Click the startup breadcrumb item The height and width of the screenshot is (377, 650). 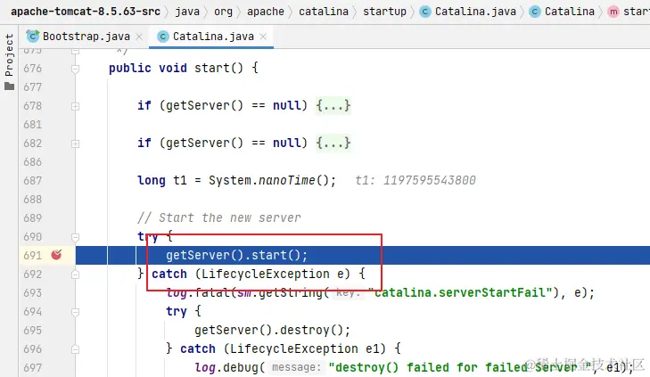pyautogui.click(x=384, y=12)
